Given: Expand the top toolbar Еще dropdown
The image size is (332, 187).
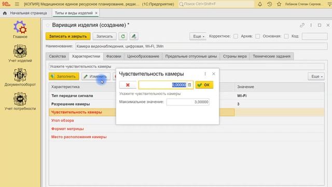Looking at the screenshot, I should click(x=198, y=36).
